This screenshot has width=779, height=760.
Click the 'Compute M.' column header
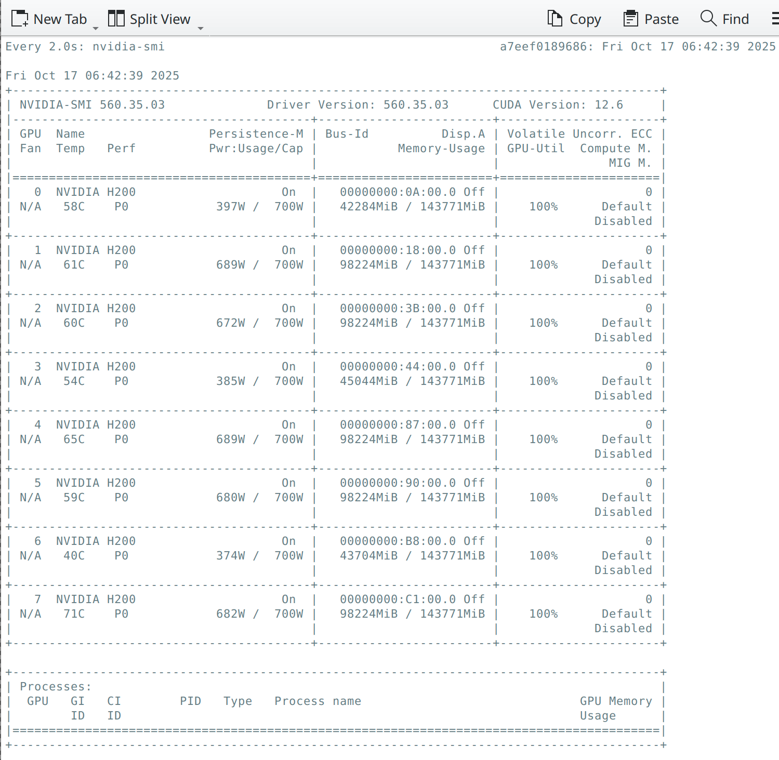pyautogui.click(x=616, y=149)
